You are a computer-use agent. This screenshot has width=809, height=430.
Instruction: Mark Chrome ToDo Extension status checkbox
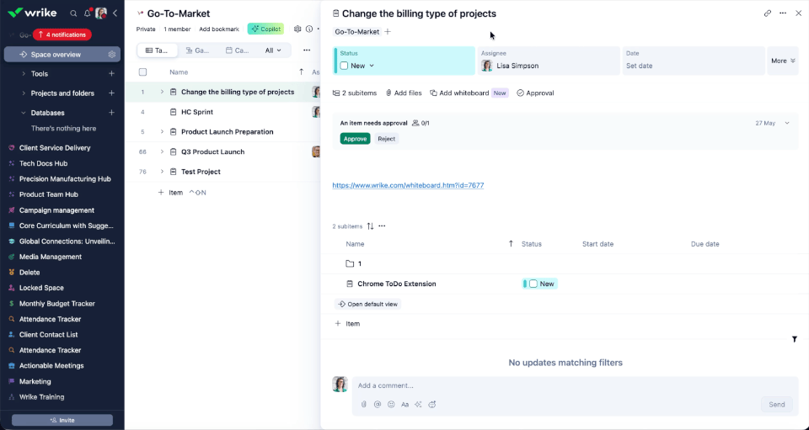533,284
